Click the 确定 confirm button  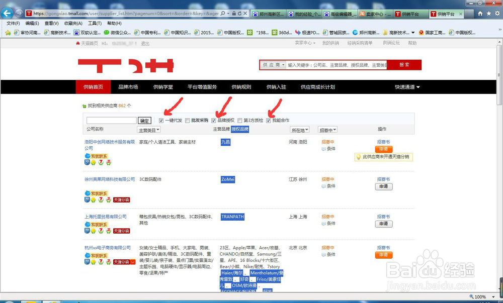[x=144, y=121]
